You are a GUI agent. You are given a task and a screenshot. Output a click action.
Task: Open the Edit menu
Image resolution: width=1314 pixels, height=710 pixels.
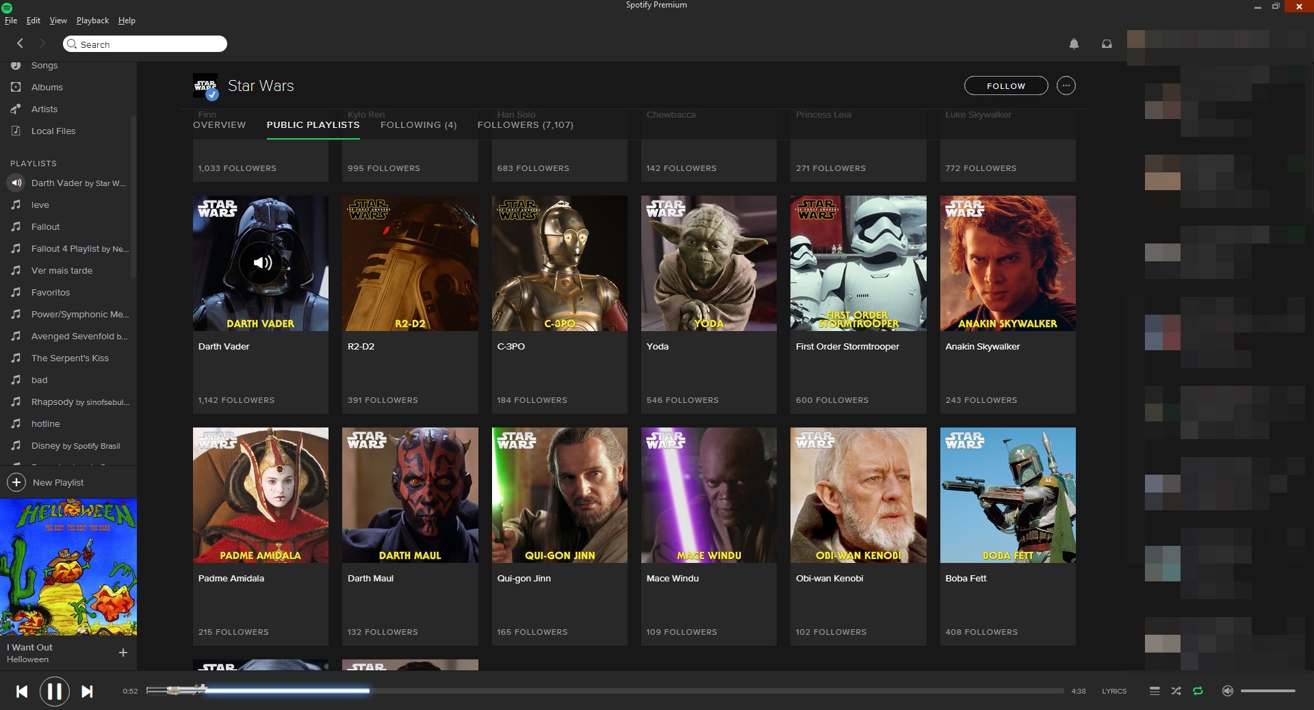34,21
